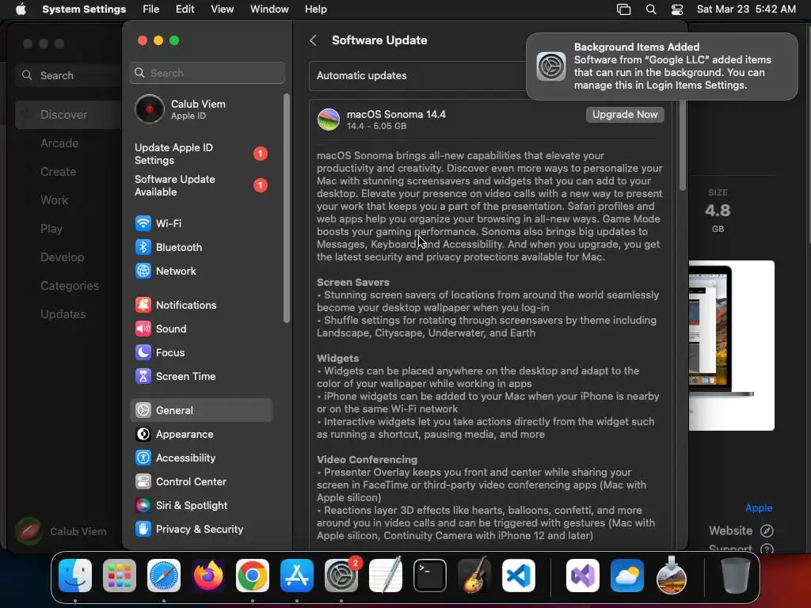Select Arcade in App Store sidebar
This screenshot has width=811, height=608.
[59, 143]
